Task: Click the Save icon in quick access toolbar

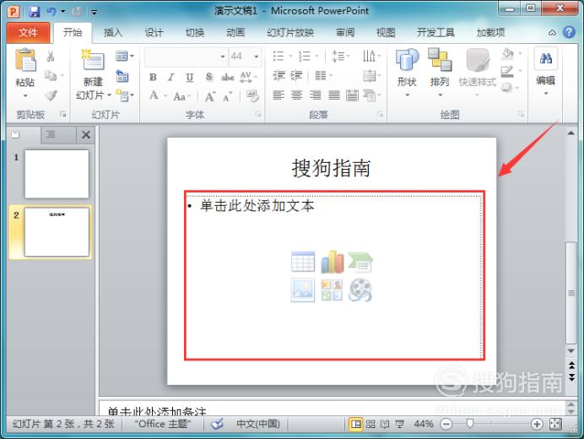Action: (x=35, y=12)
